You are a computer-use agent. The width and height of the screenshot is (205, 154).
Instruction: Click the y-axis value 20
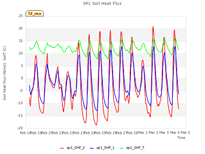click(20, 29)
